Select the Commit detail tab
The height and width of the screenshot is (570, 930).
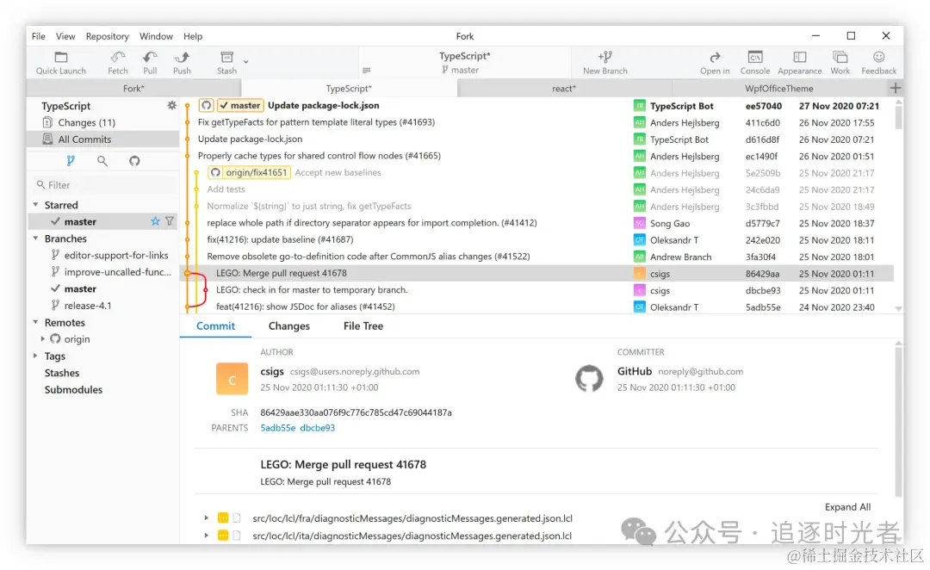(215, 325)
